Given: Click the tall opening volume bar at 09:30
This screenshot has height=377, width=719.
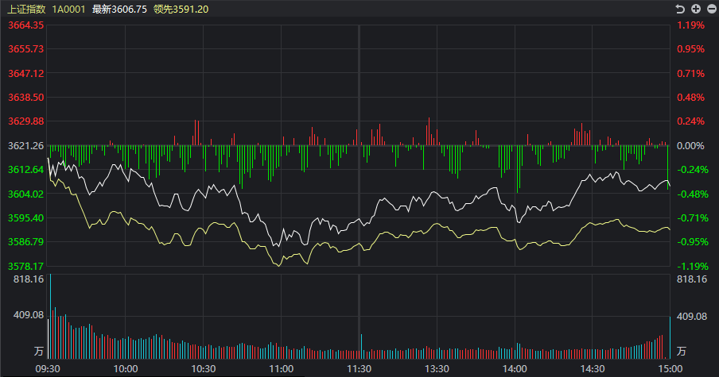Looking at the screenshot, I should tap(50, 317).
